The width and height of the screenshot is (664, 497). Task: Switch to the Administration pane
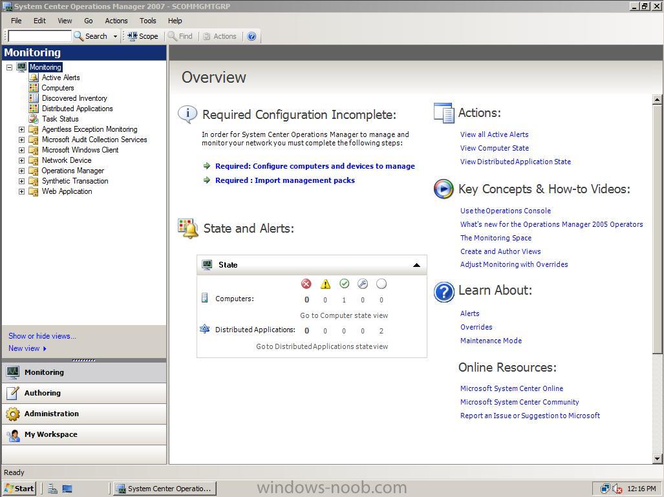coord(84,414)
